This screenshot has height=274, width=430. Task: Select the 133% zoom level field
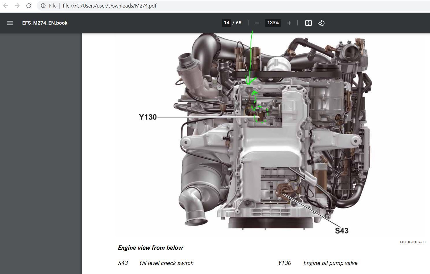[273, 23]
